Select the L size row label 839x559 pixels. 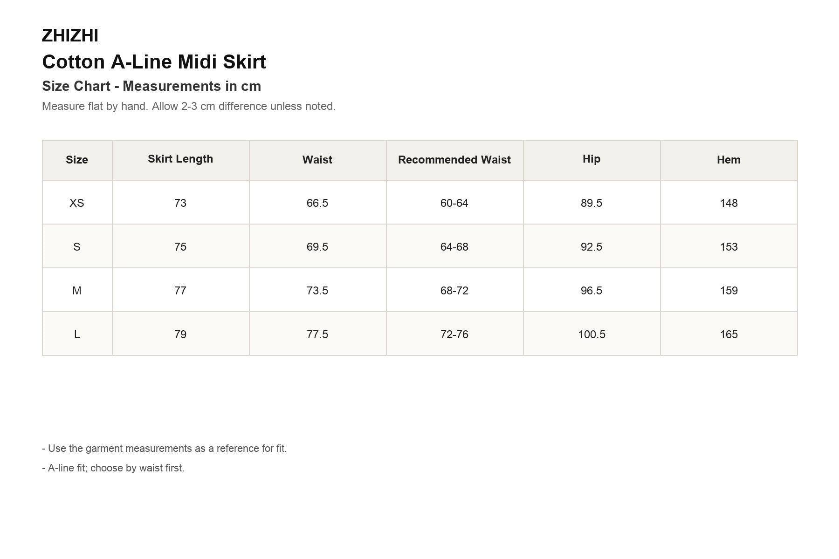pyautogui.click(x=77, y=334)
